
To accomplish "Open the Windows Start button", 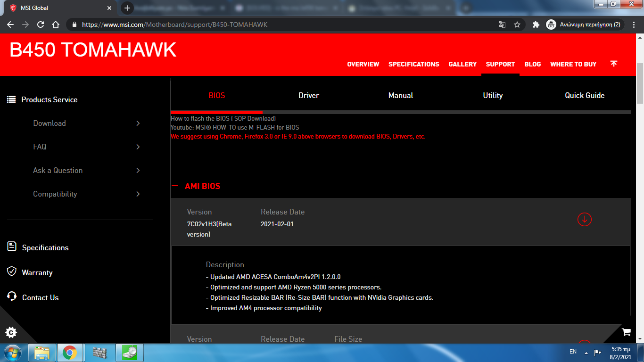I will [x=13, y=352].
